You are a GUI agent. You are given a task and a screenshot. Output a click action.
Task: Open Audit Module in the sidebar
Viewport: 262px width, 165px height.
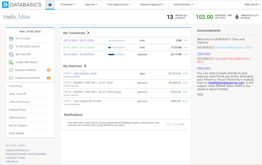tap(17, 133)
